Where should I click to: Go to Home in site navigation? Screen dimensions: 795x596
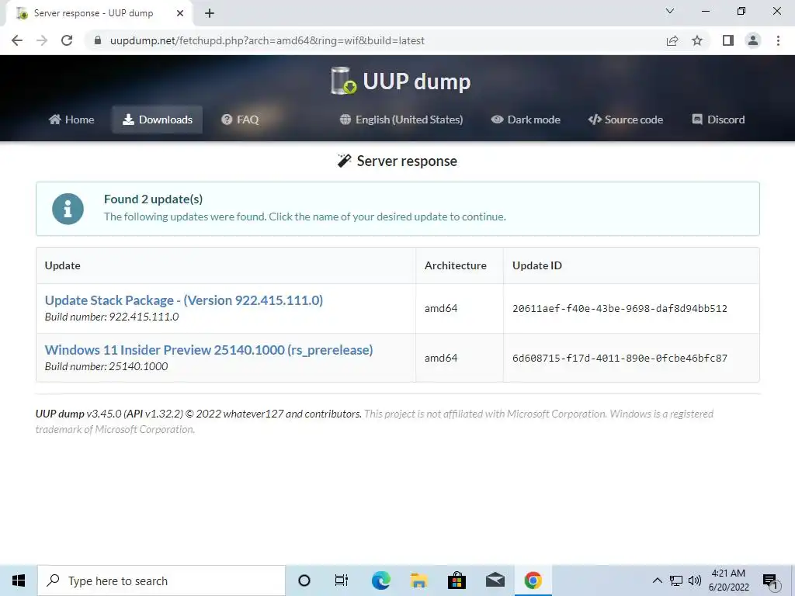click(71, 120)
